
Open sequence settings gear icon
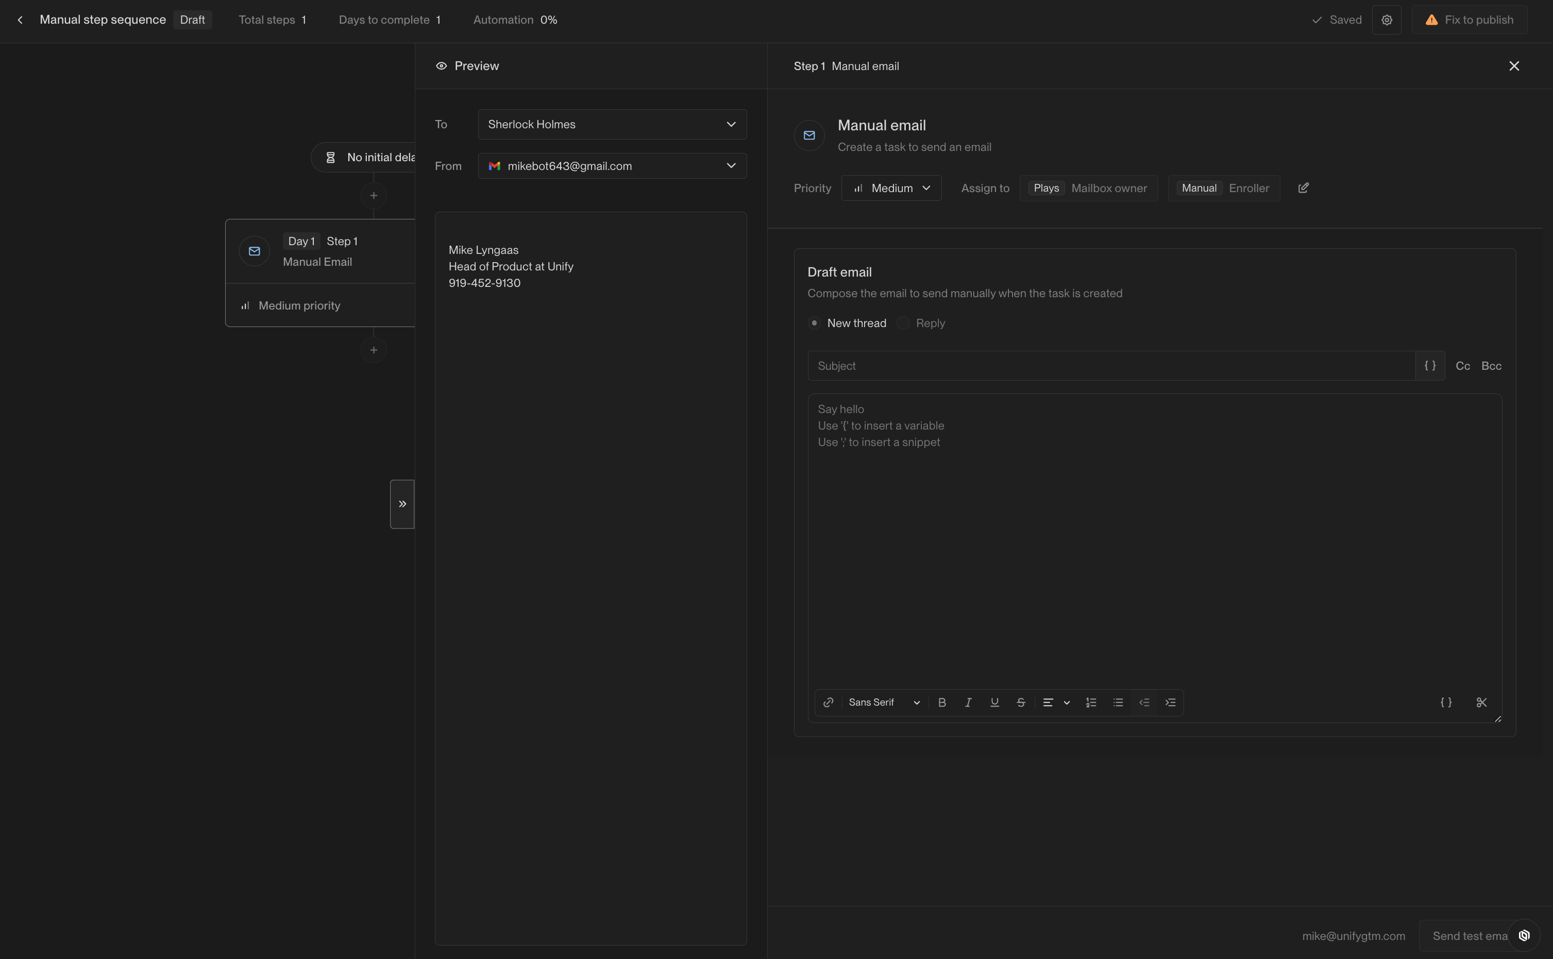(1387, 20)
